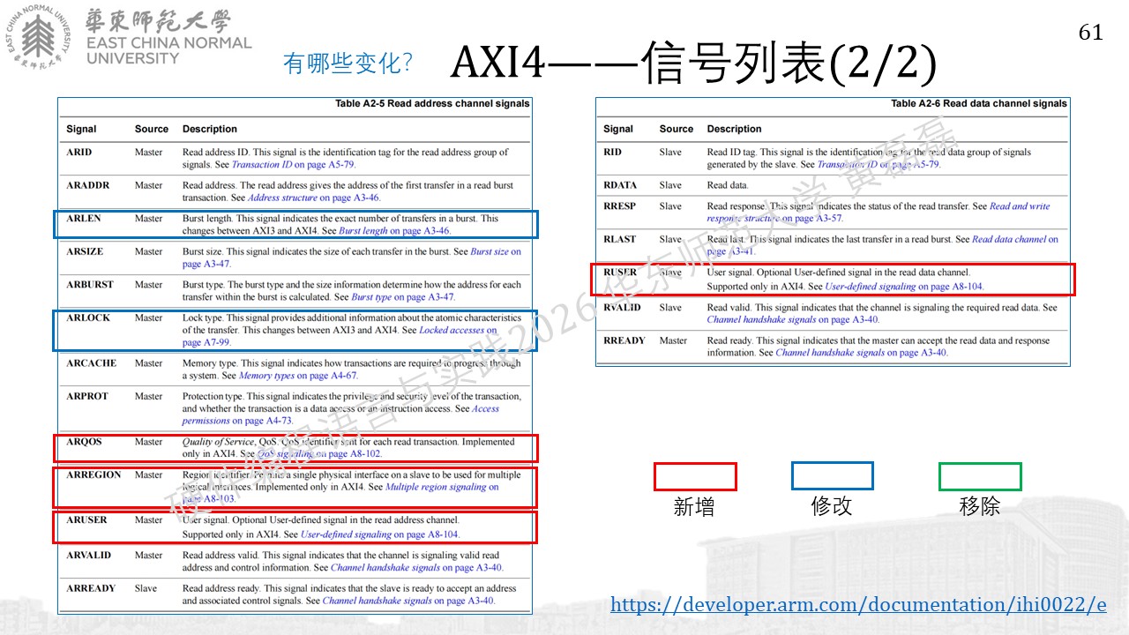
Task: Click the Signal column header in Table A2-5
Action: (x=81, y=129)
